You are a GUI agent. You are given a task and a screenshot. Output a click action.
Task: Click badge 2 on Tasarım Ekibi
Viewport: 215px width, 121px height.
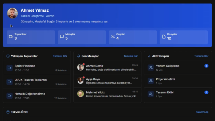pyautogui.click(x=206, y=92)
